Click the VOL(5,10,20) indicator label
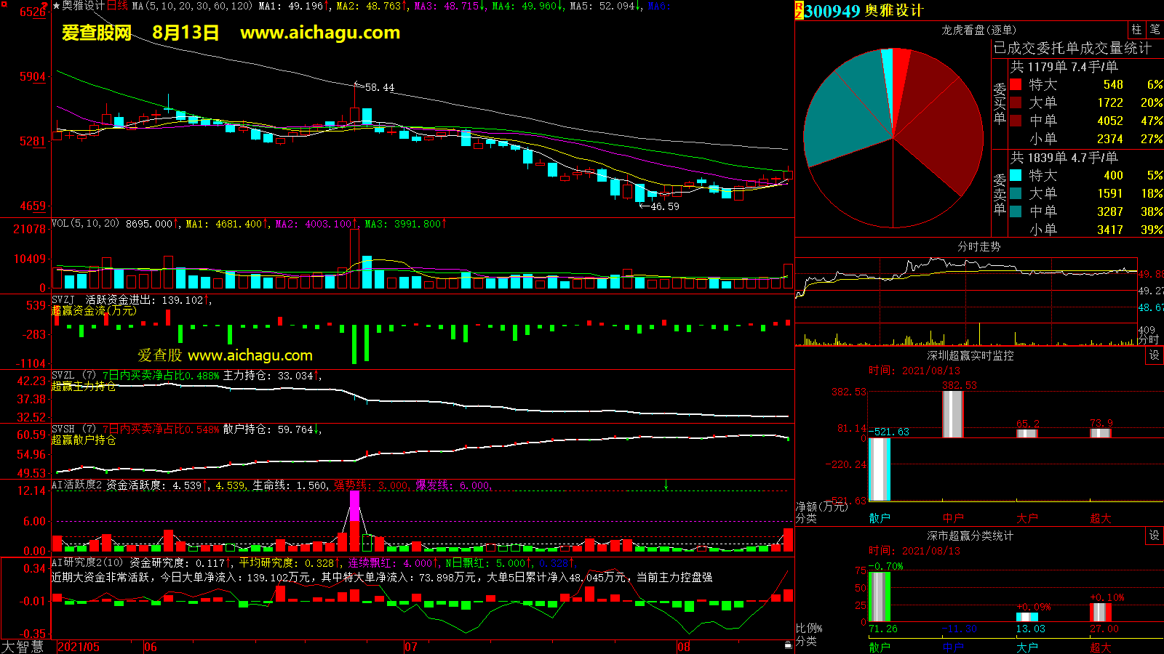The height and width of the screenshot is (654, 1164). coord(85,224)
